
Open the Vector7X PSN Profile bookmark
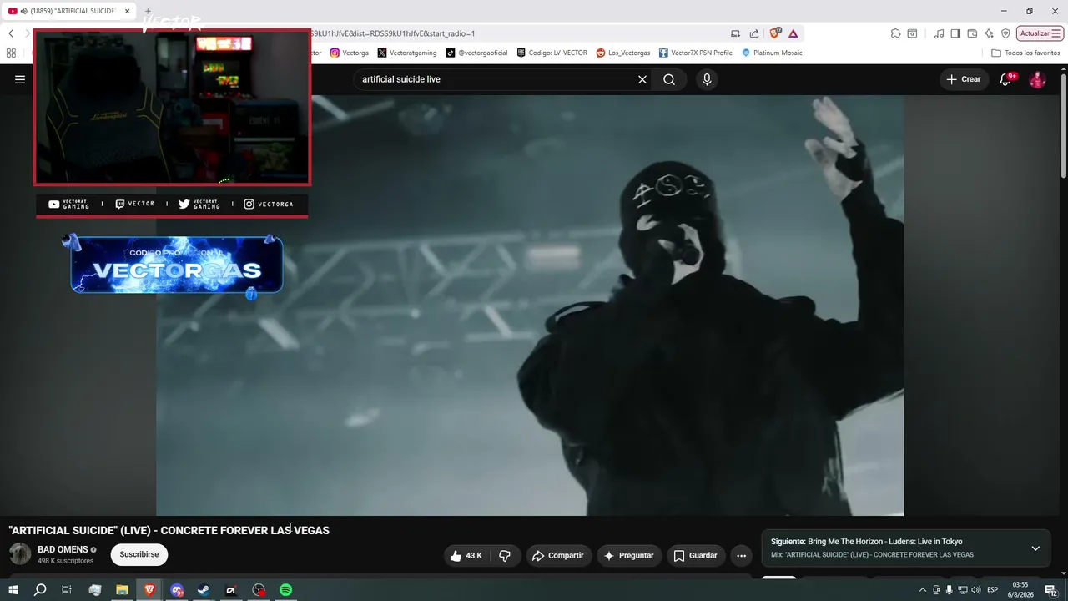click(x=696, y=53)
